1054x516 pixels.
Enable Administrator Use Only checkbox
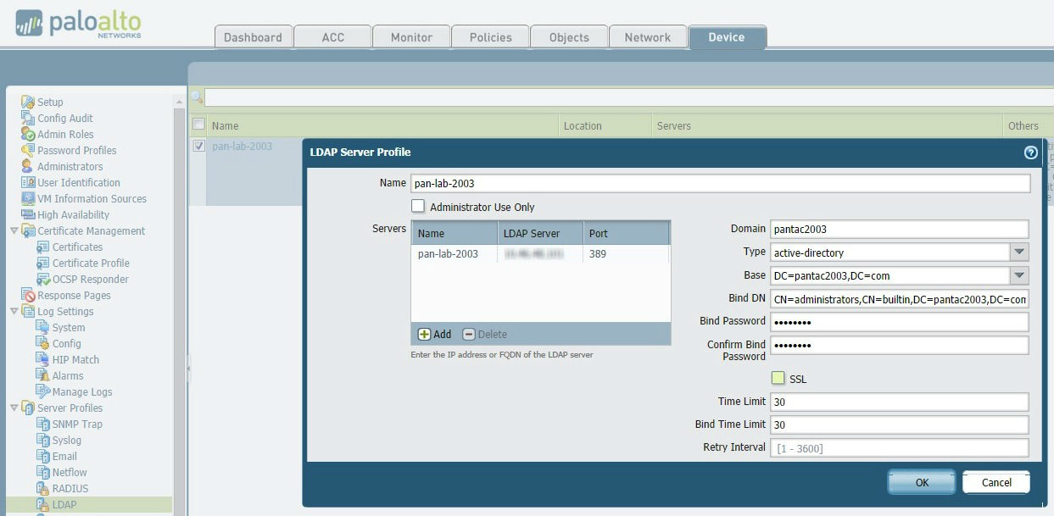418,206
